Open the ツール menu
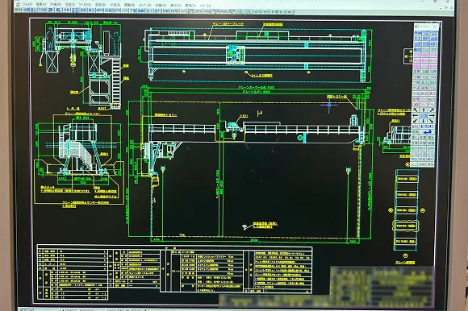This screenshot has width=468, height=311. [x=85, y=5]
